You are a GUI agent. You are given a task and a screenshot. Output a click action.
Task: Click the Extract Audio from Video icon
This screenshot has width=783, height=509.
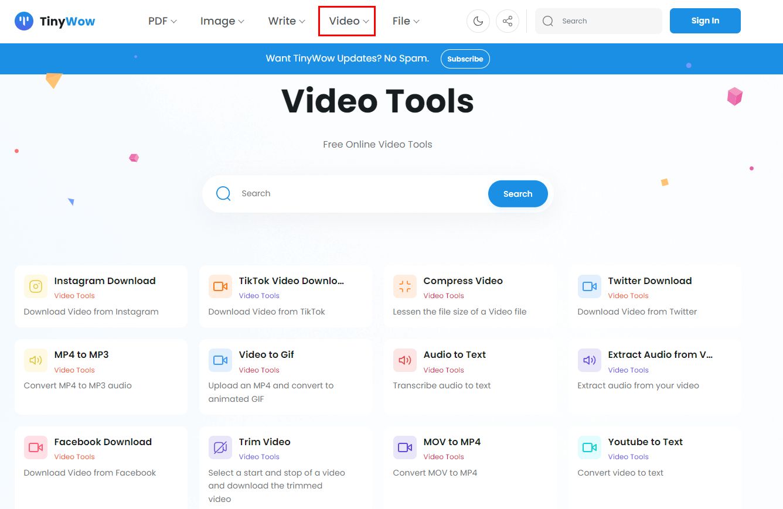(x=590, y=360)
